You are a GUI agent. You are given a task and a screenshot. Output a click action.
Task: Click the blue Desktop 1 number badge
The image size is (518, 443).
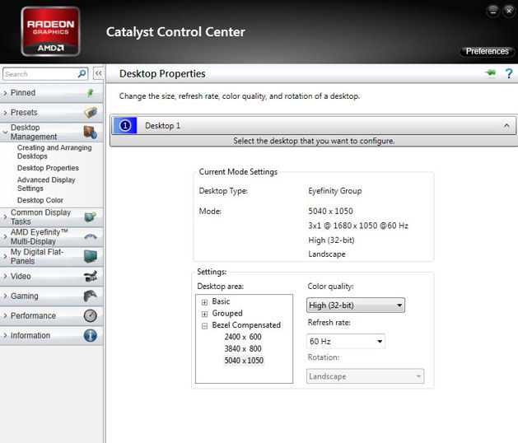125,125
